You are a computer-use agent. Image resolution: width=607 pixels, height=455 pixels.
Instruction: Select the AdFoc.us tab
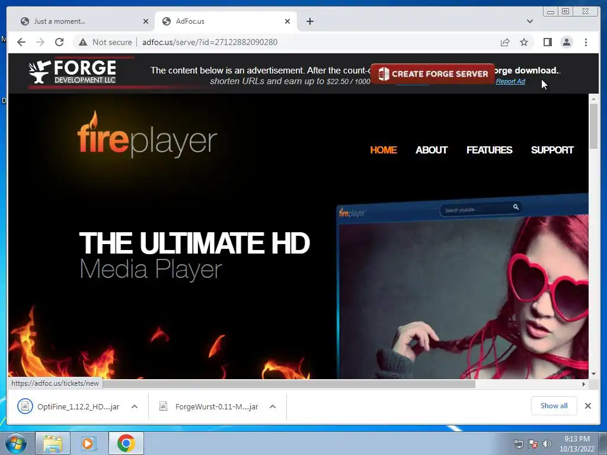[226, 21]
